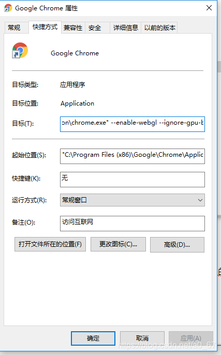221x355 pixels.
Task: Focus the 快捷键(K) field showing 无
Action: [x=132, y=180]
